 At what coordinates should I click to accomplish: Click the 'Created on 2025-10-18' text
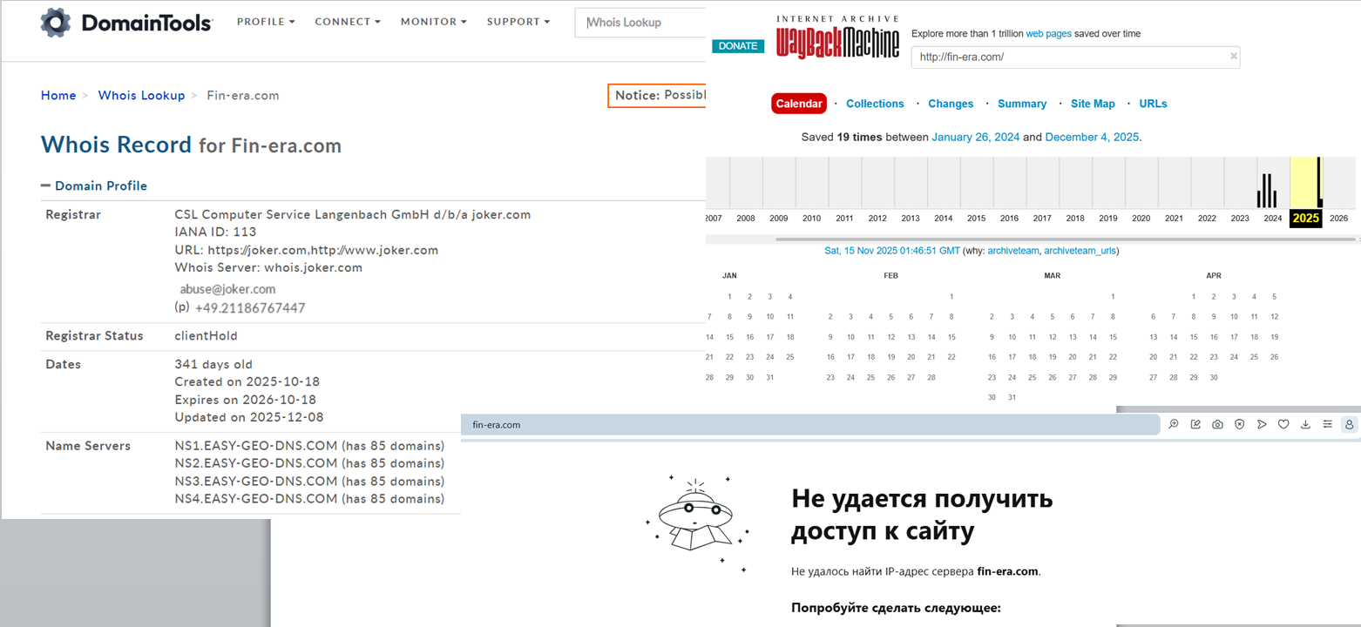click(247, 382)
